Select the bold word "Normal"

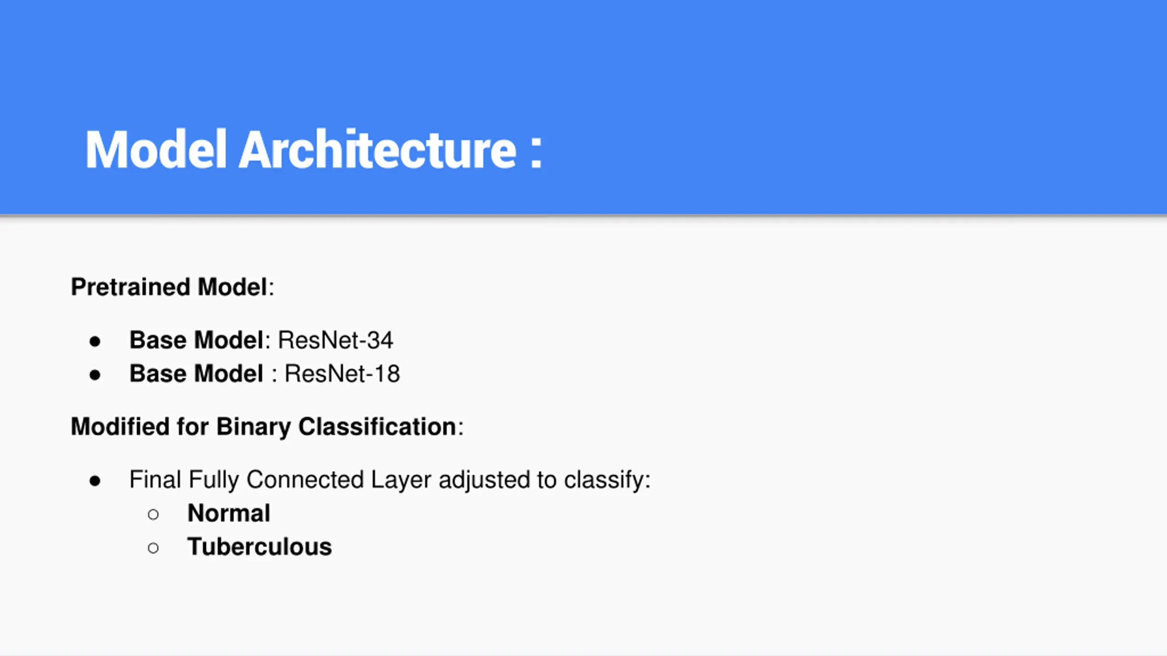[229, 513]
